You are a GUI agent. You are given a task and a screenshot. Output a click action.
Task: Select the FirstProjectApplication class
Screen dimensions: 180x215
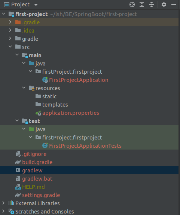click(x=79, y=80)
